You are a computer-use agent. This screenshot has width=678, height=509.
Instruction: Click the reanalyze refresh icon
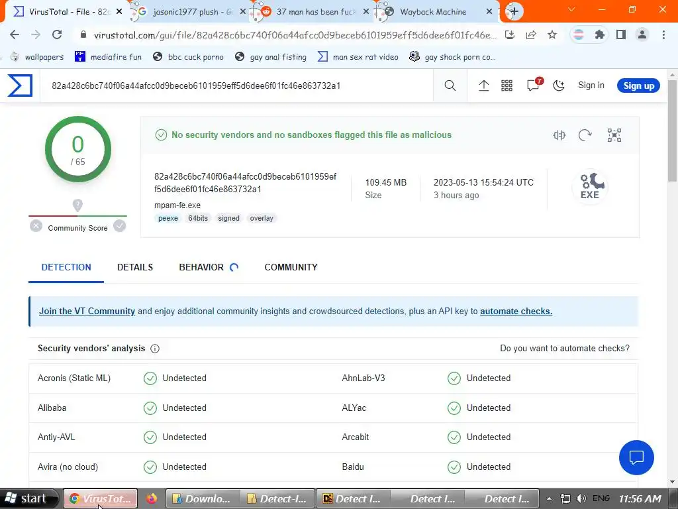[585, 135]
